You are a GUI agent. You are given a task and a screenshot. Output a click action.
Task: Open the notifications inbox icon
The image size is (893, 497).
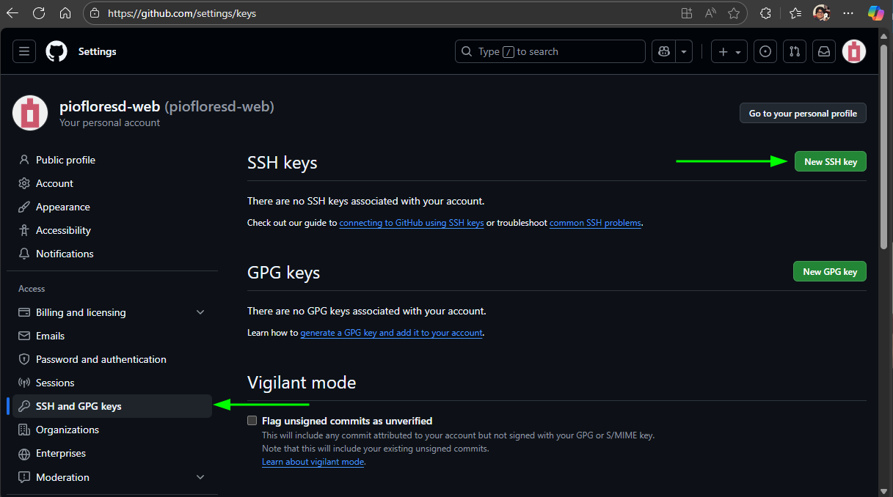[824, 51]
